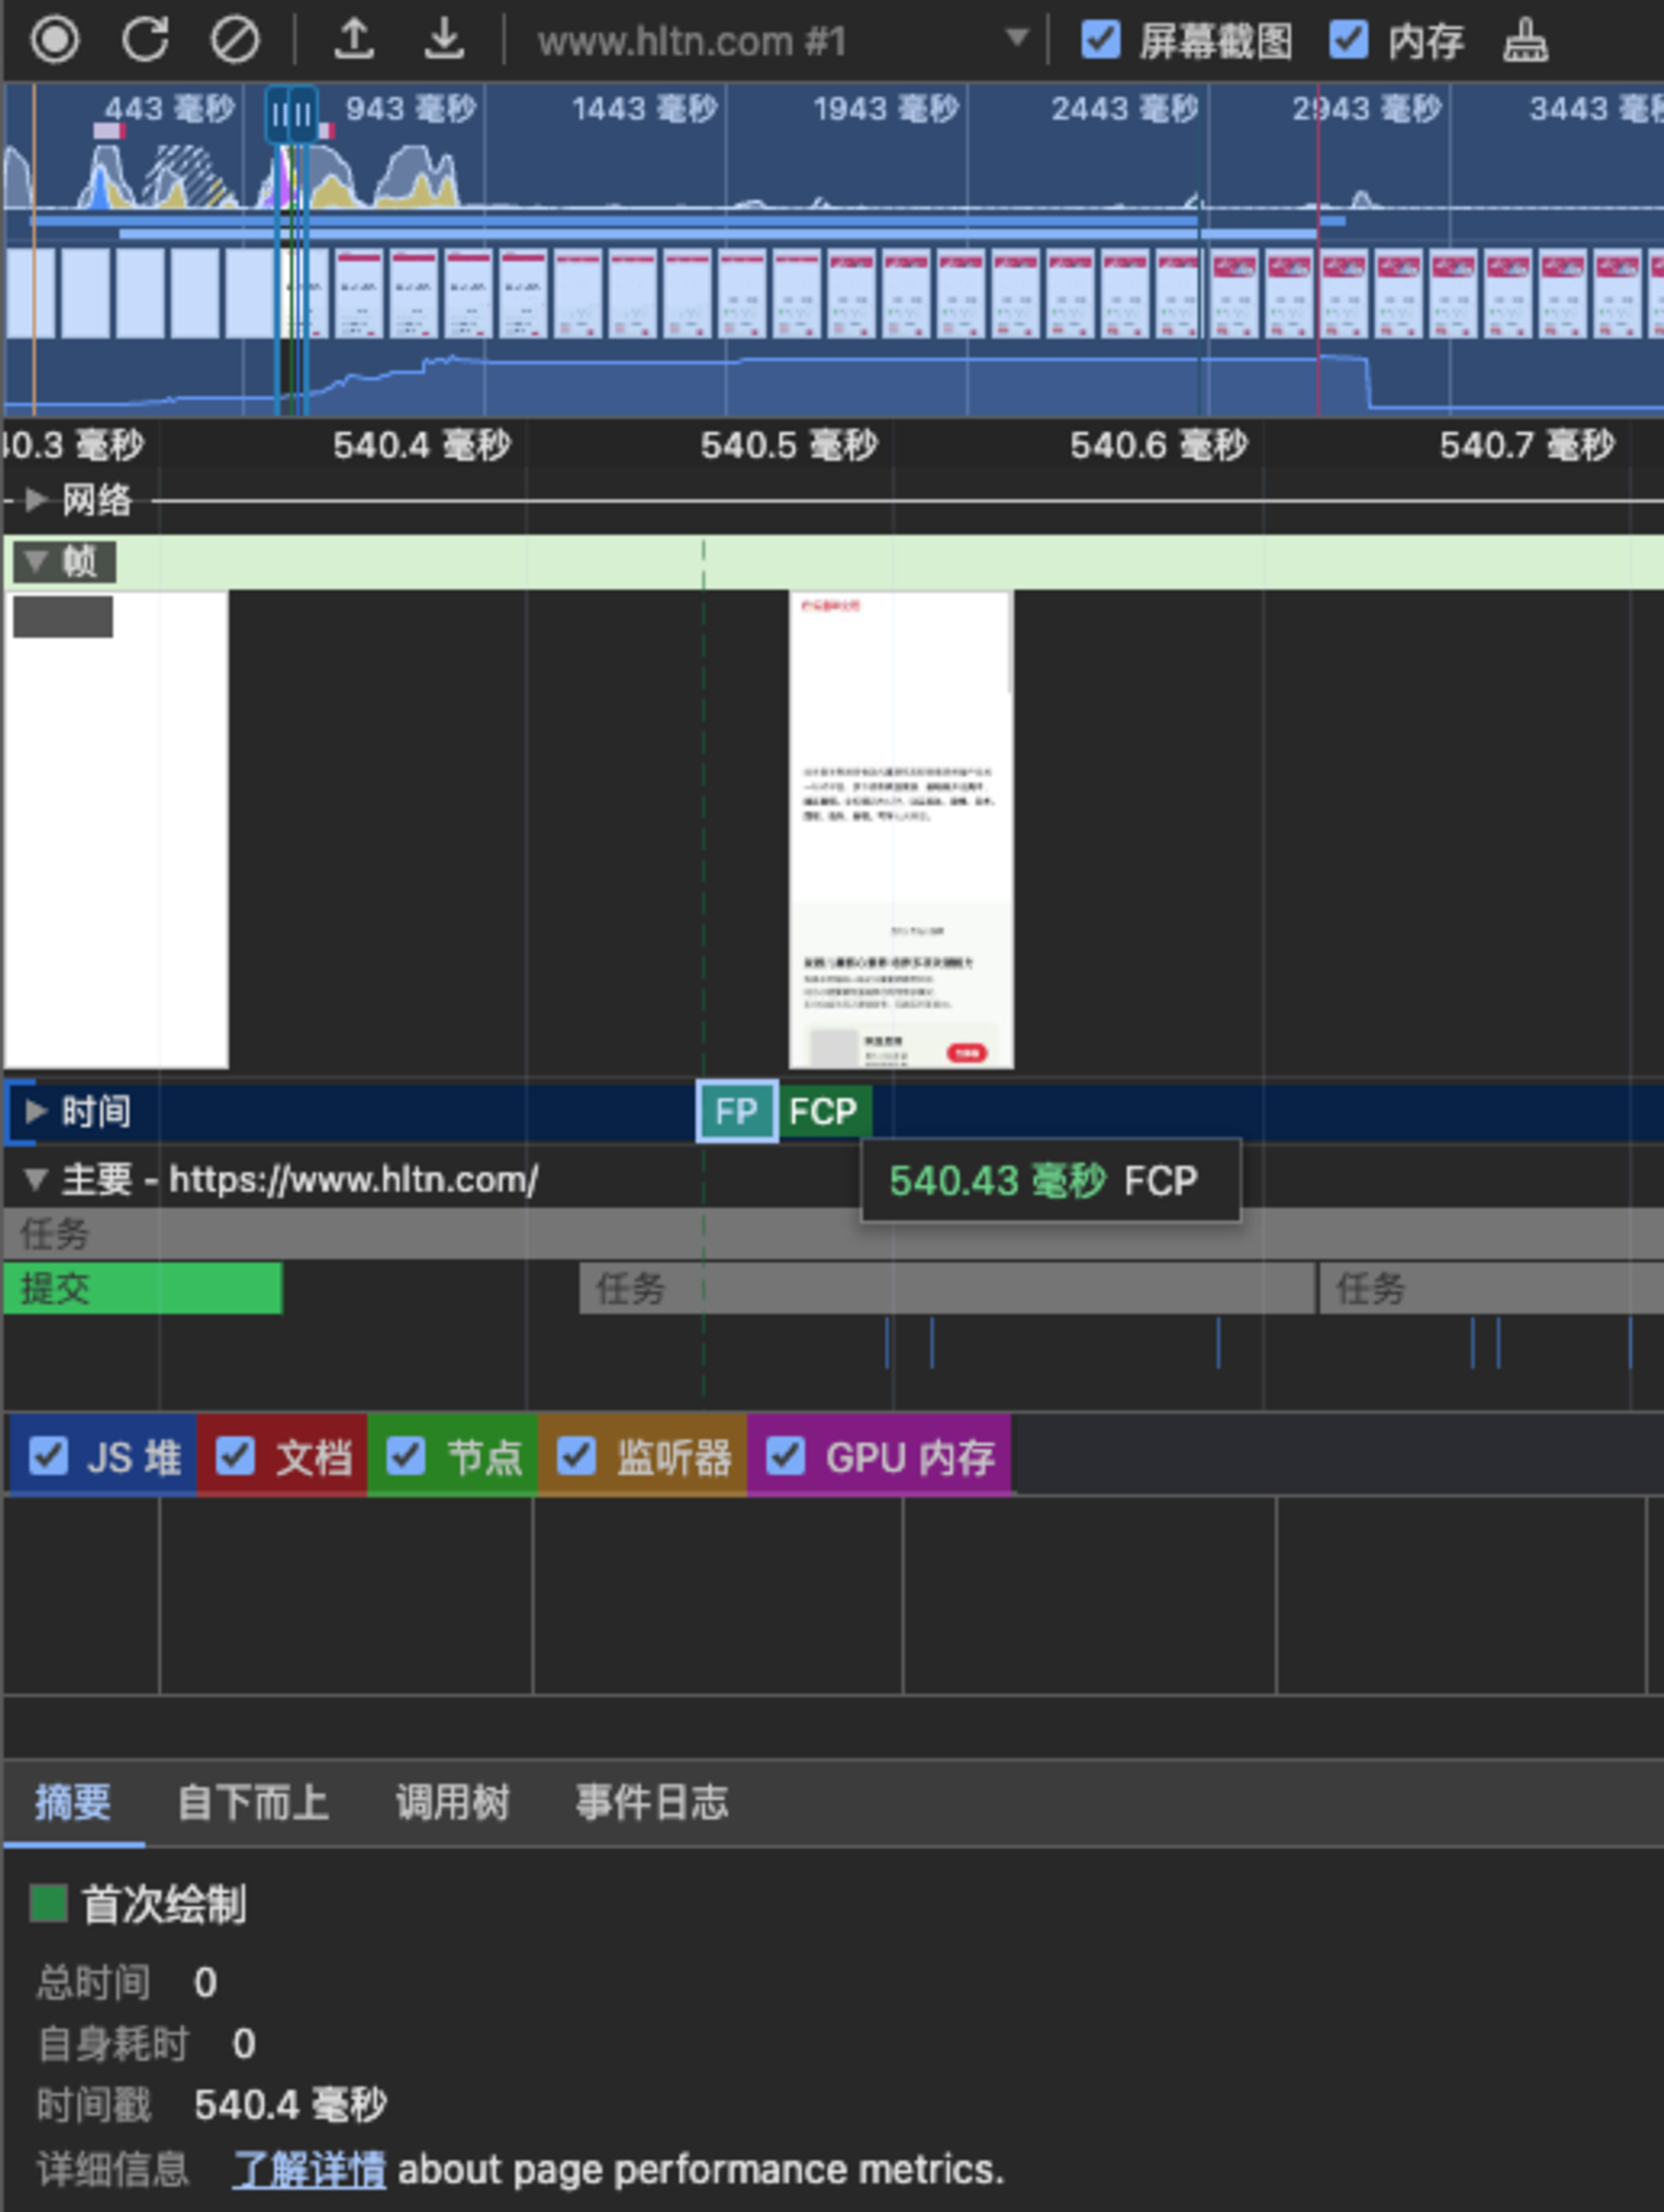Click the collect garbage broom icon
Image resolution: width=1664 pixels, height=2212 pixels.
pyautogui.click(x=1525, y=41)
